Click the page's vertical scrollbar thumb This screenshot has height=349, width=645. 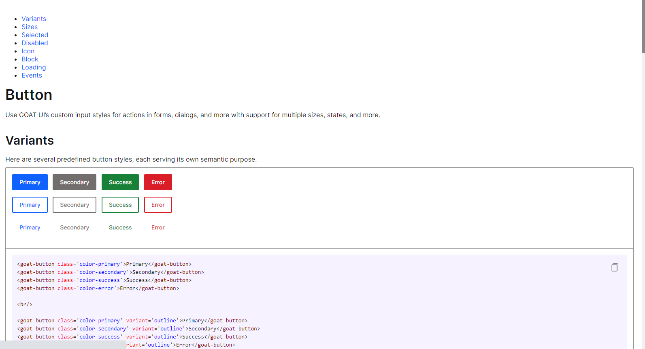click(643, 26)
